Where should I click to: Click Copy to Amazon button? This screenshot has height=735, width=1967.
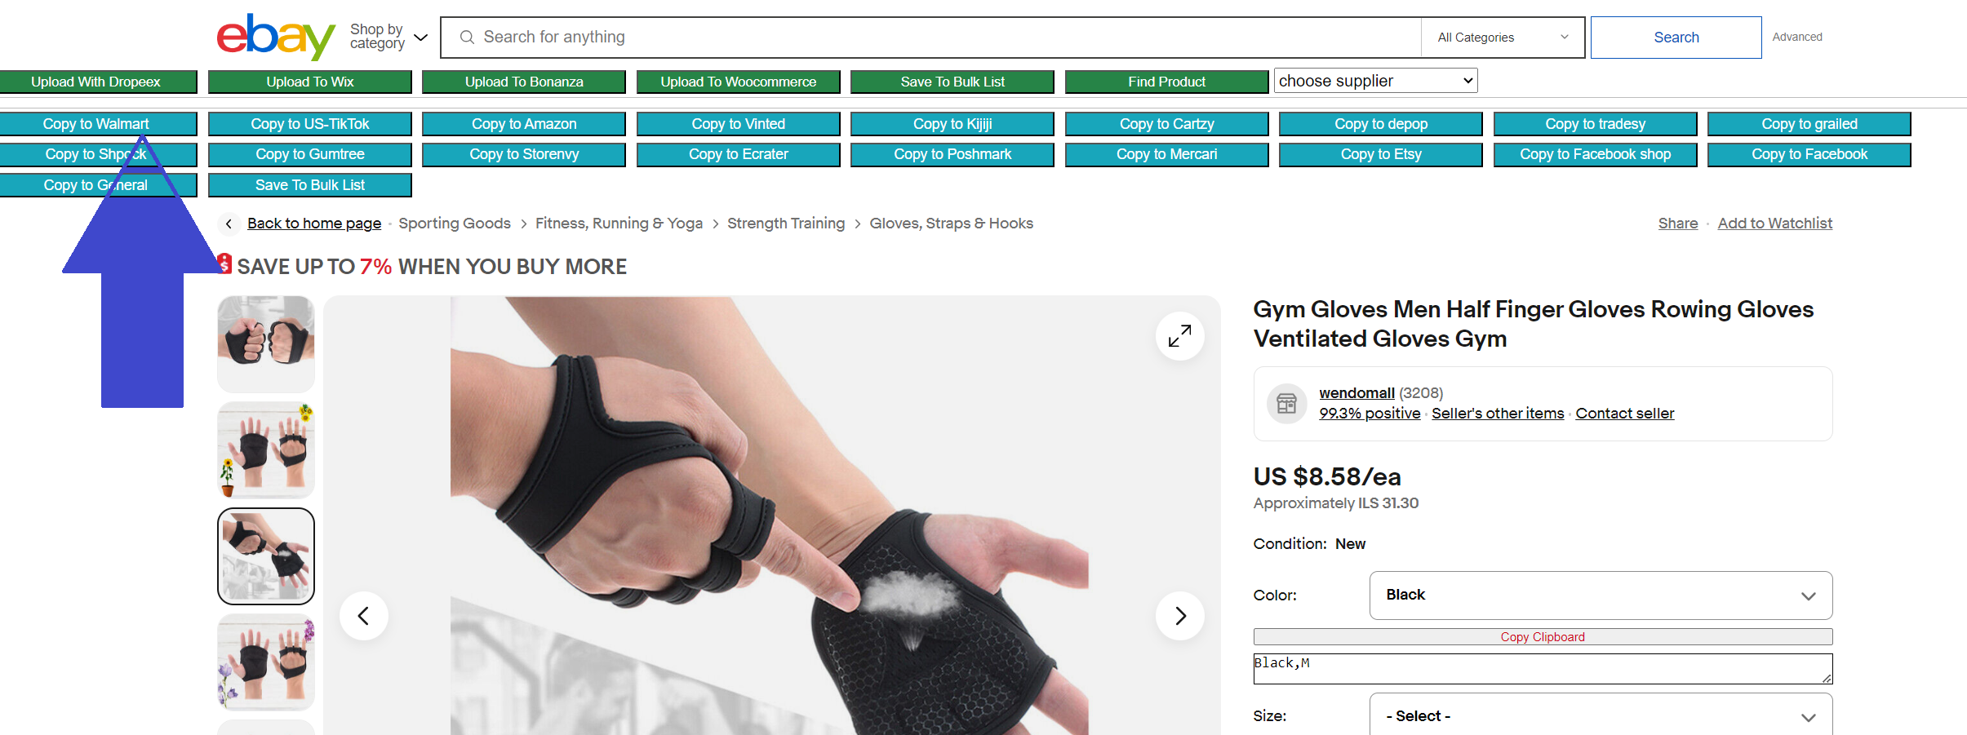(524, 124)
